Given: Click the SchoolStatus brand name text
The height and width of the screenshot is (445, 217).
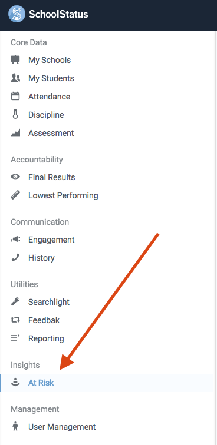Looking at the screenshot, I should (x=58, y=14).
